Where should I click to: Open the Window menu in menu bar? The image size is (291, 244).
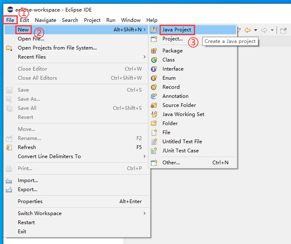coord(131,20)
